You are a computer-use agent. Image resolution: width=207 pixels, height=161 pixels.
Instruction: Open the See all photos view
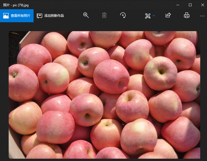17,16
